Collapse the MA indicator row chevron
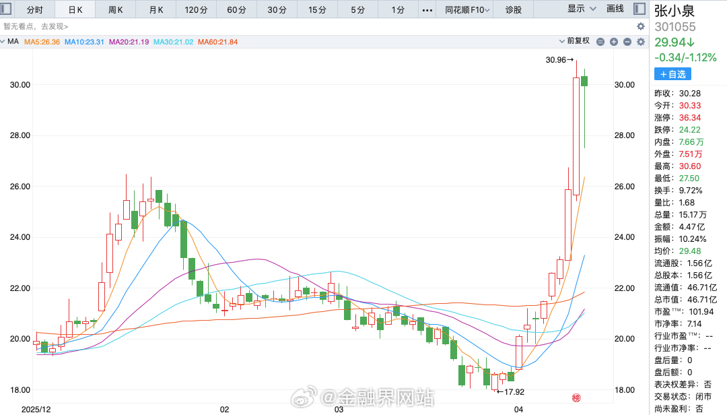This screenshot has height=415, width=727. [3, 42]
